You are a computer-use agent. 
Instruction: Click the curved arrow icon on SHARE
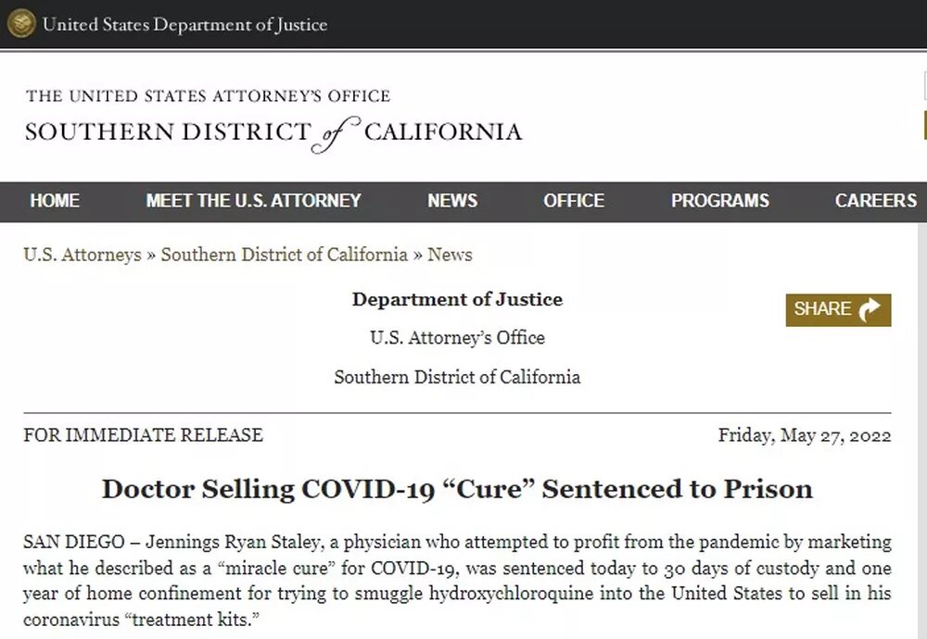pos(871,310)
